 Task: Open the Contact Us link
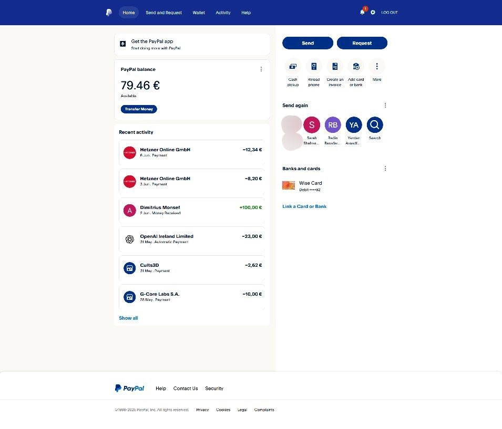click(186, 389)
